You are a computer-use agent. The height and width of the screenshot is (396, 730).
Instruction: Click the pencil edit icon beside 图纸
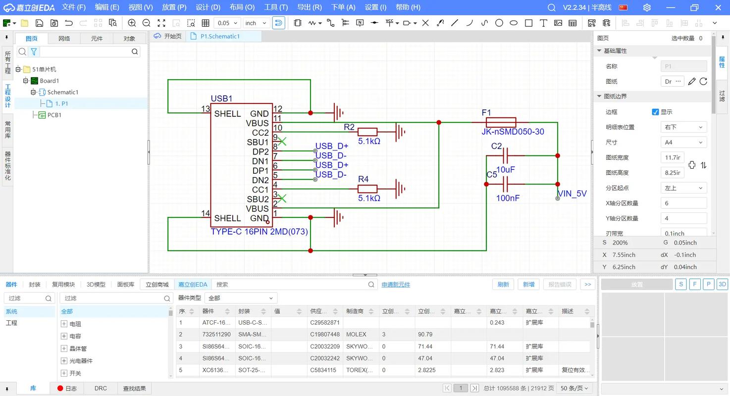click(692, 82)
